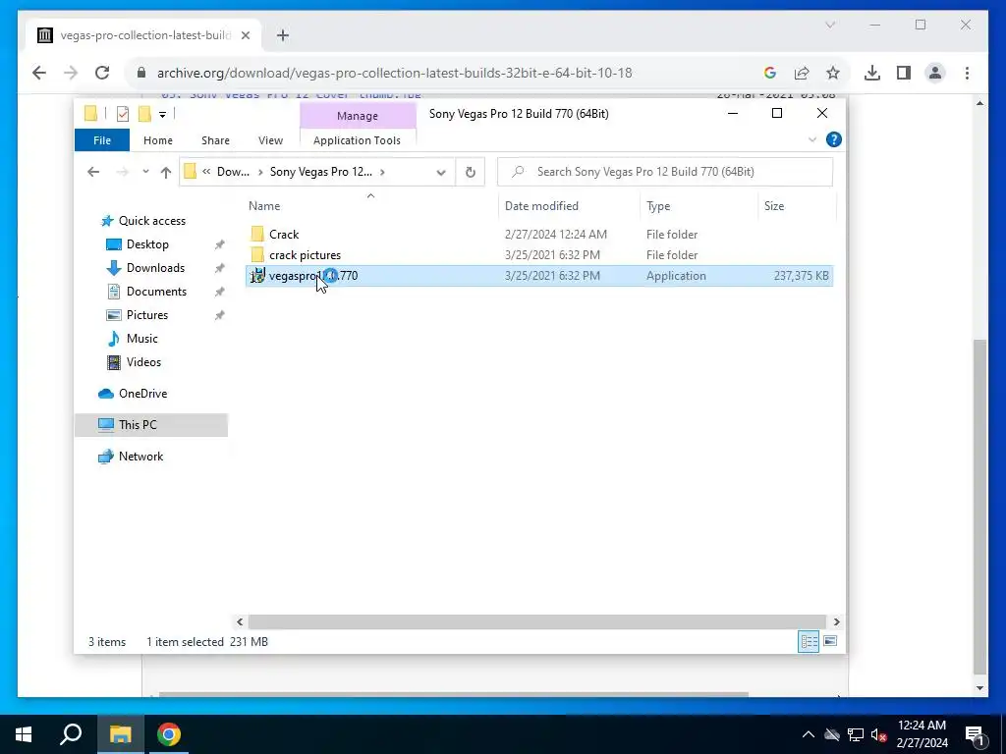This screenshot has height=754, width=1006.
Task: Click the New folder icon in Explorer title bar
Action: [x=145, y=114]
